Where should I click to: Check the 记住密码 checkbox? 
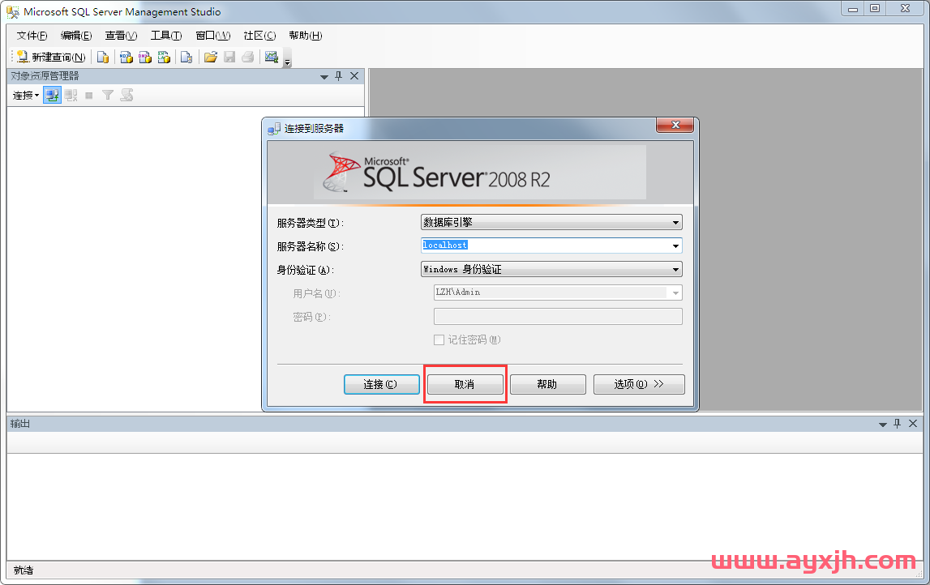click(439, 339)
